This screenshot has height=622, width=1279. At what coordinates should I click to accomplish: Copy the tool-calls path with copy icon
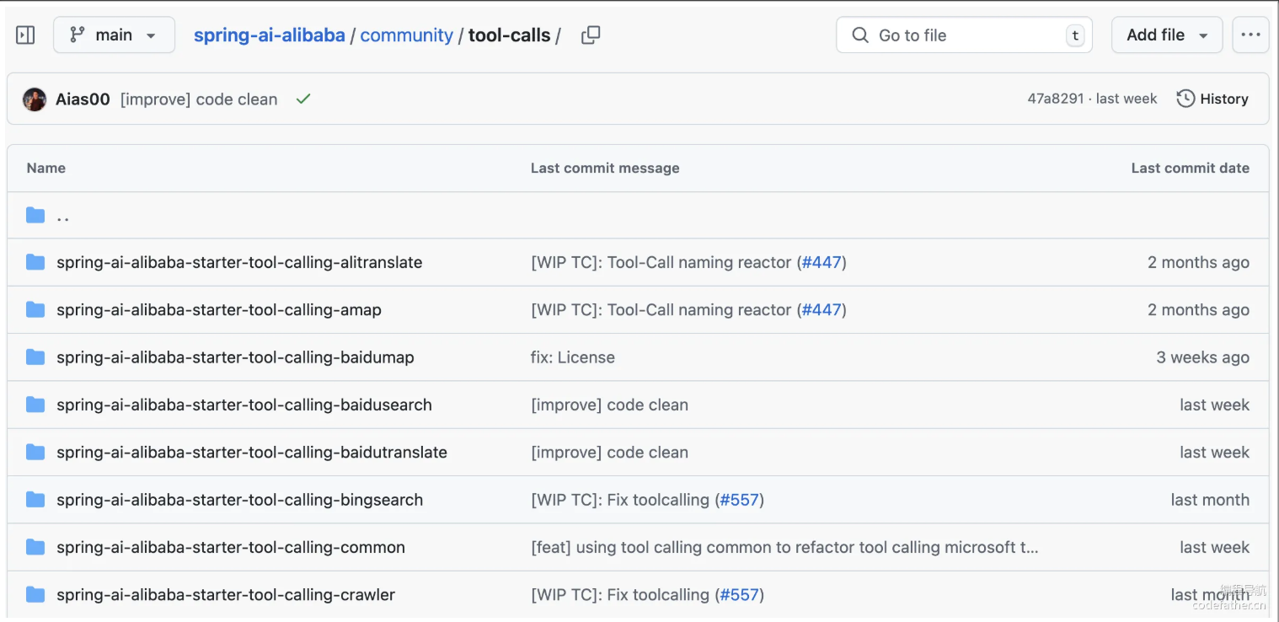[x=591, y=35]
